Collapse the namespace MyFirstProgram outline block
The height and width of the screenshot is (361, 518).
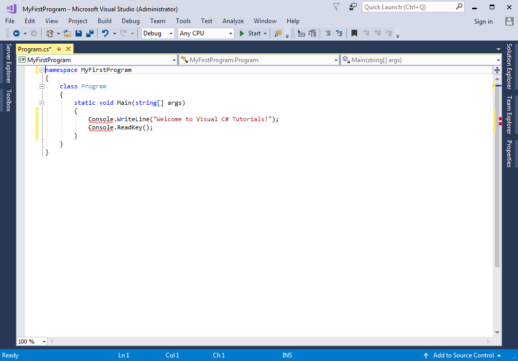(42, 70)
